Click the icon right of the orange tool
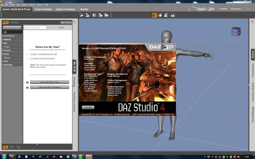Screen dimensions: 255x159 point(160,15)
